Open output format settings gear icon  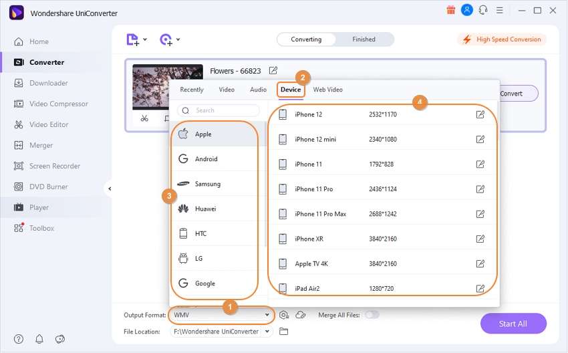(x=284, y=315)
